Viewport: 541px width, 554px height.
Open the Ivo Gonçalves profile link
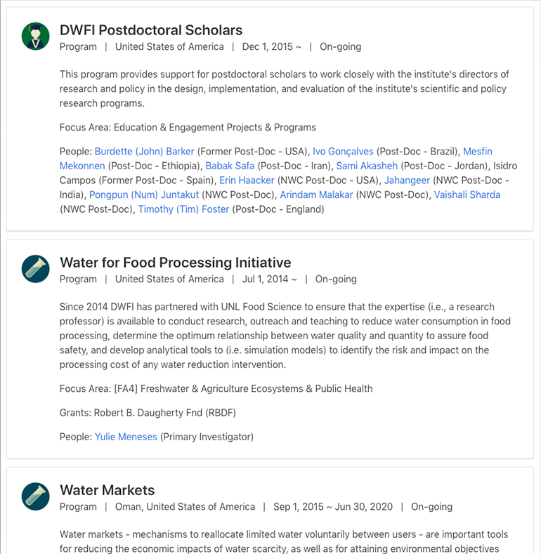pos(343,151)
